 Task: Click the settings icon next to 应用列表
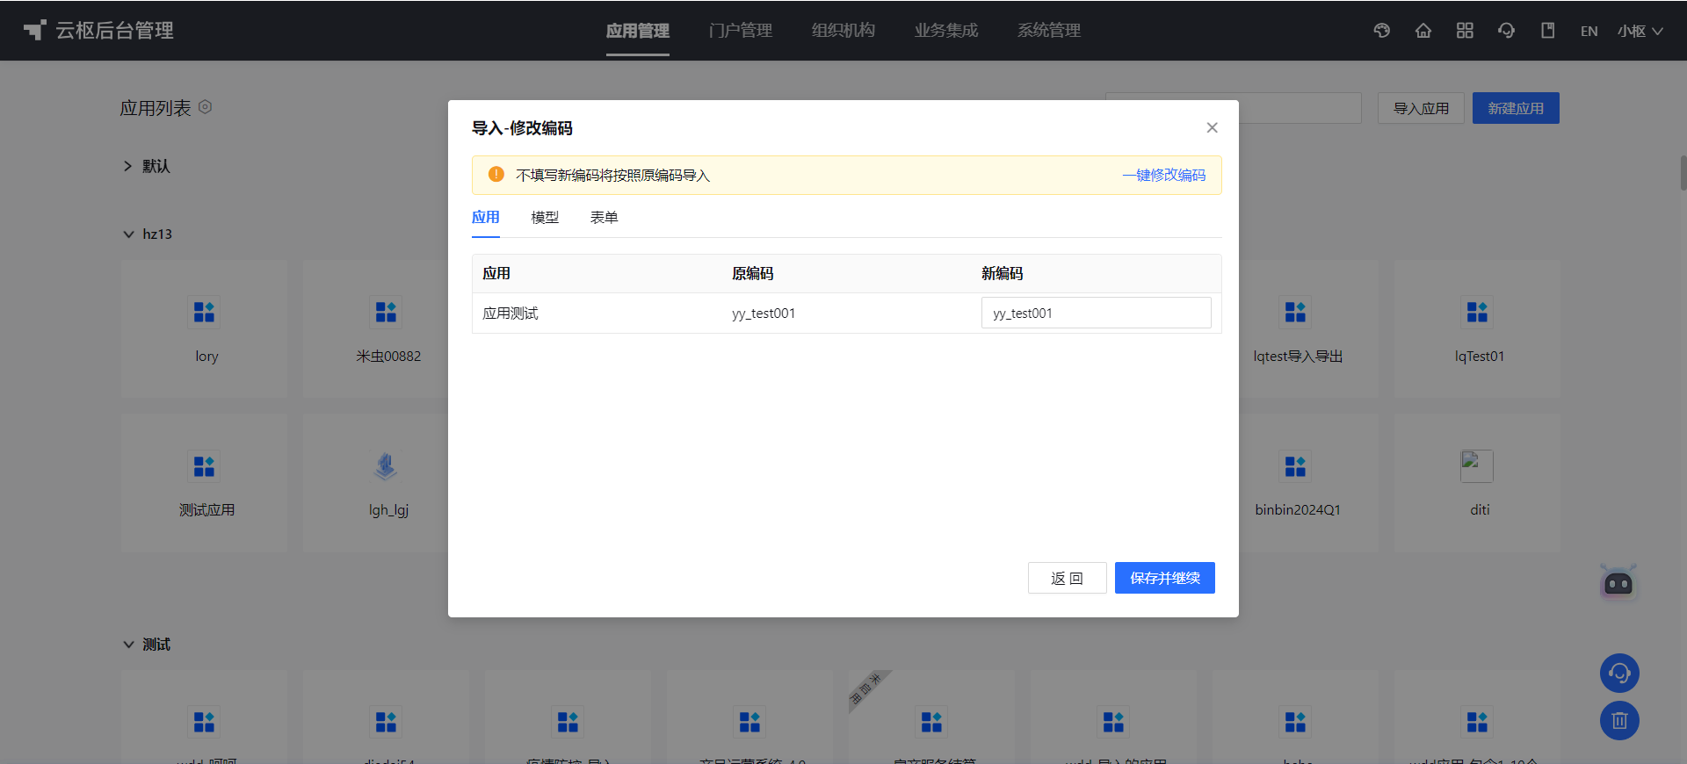click(206, 107)
